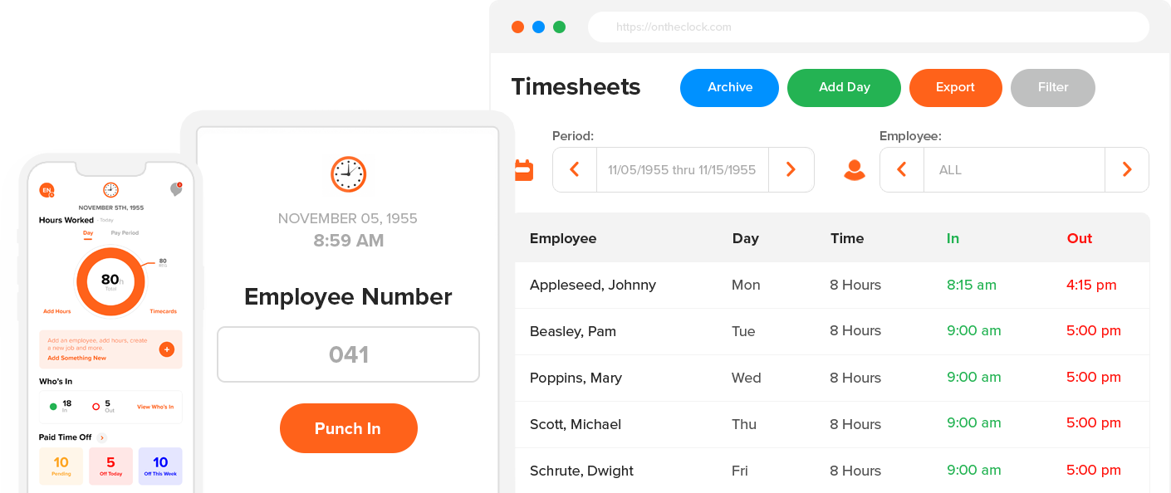The width and height of the screenshot is (1171, 493).
Task: Click the calendar icon beside the Period selector
Action: coord(524,169)
